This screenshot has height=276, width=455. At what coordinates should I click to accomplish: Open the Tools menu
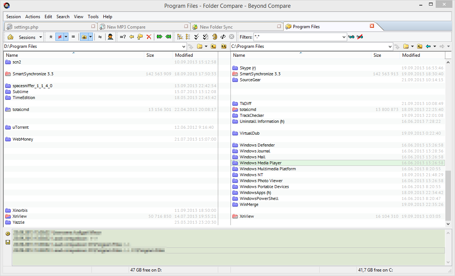click(x=93, y=17)
